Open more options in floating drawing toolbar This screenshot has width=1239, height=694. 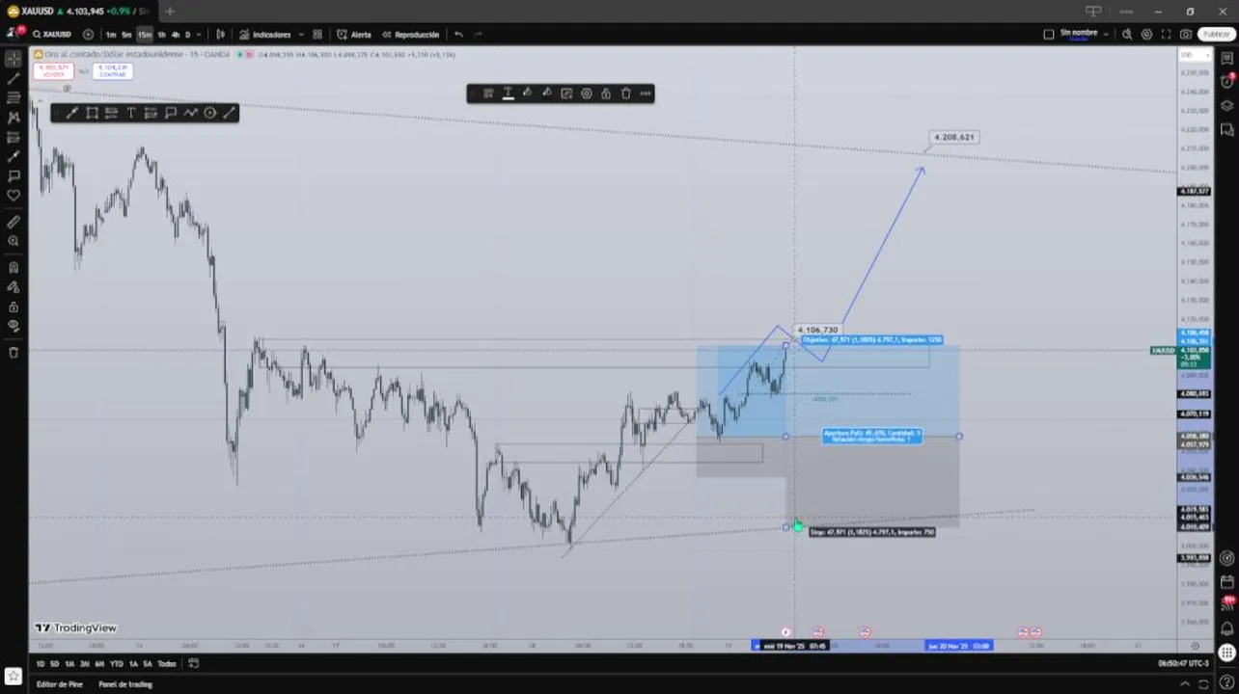tap(645, 93)
